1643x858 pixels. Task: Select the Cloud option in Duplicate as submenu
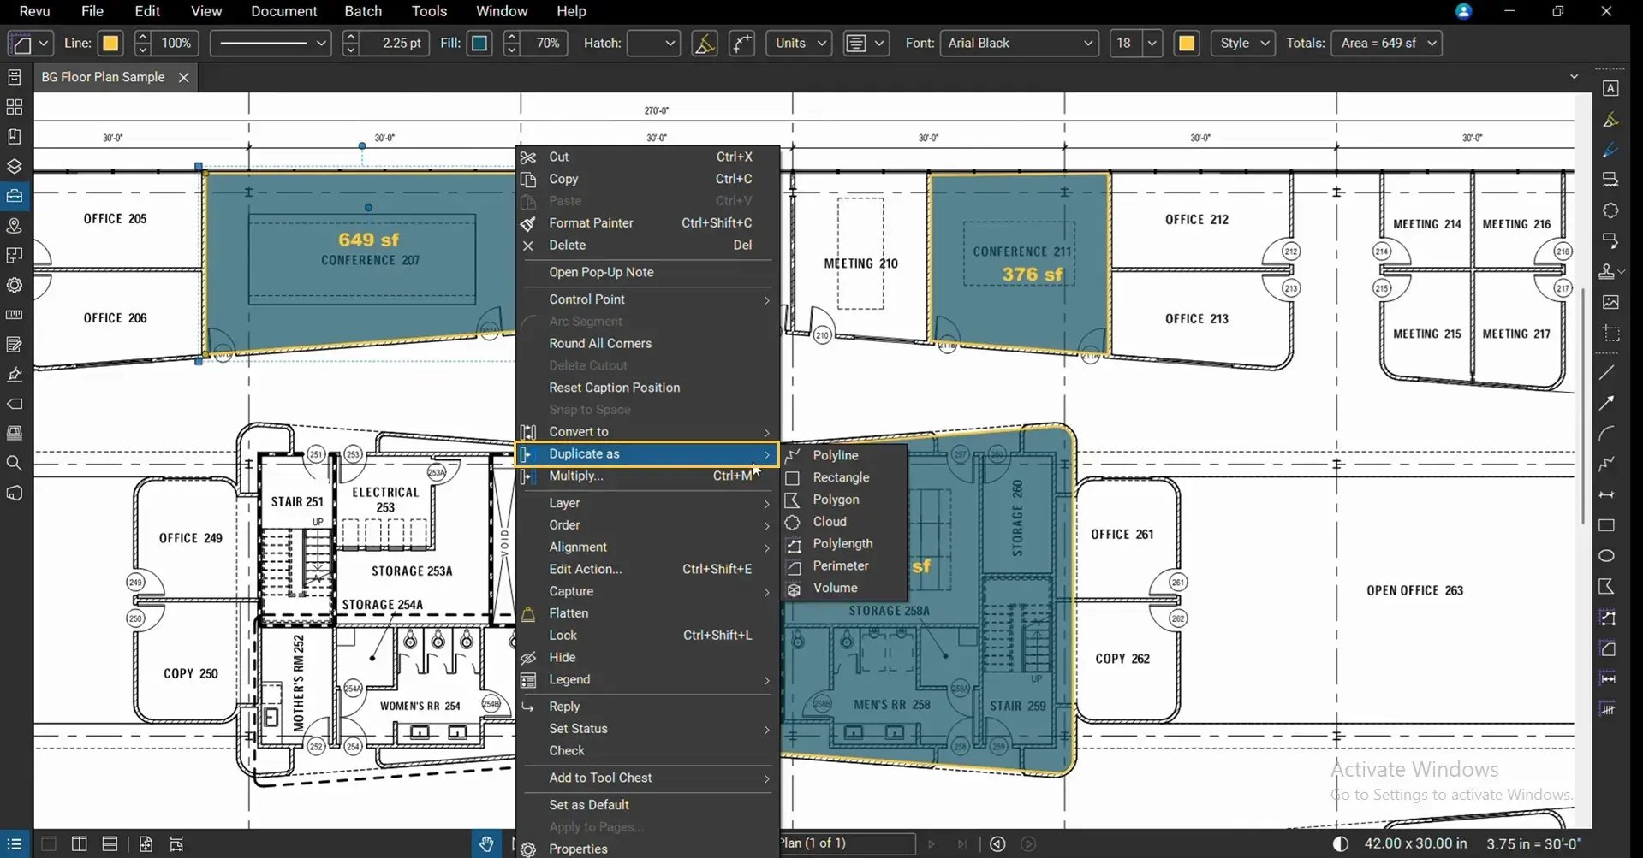pyautogui.click(x=830, y=522)
